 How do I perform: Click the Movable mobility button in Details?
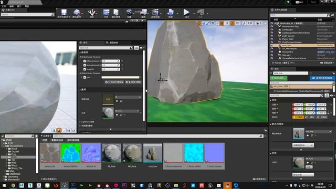pyautogui.click(x=322, y=117)
